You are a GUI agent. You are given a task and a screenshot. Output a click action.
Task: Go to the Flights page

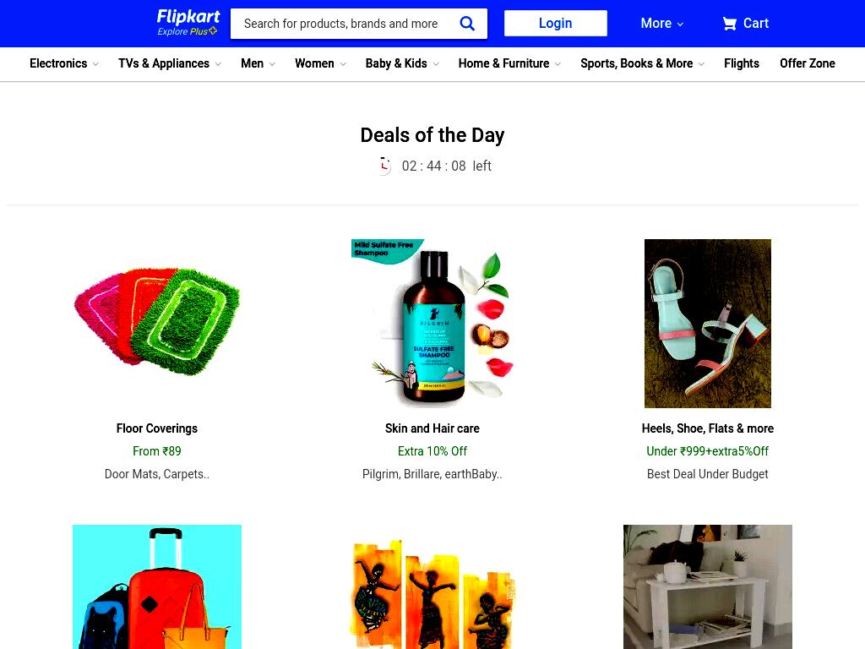pyautogui.click(x=742, y=63)
